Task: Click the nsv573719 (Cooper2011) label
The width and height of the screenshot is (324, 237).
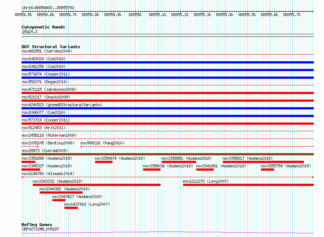Action: [46, 120]
